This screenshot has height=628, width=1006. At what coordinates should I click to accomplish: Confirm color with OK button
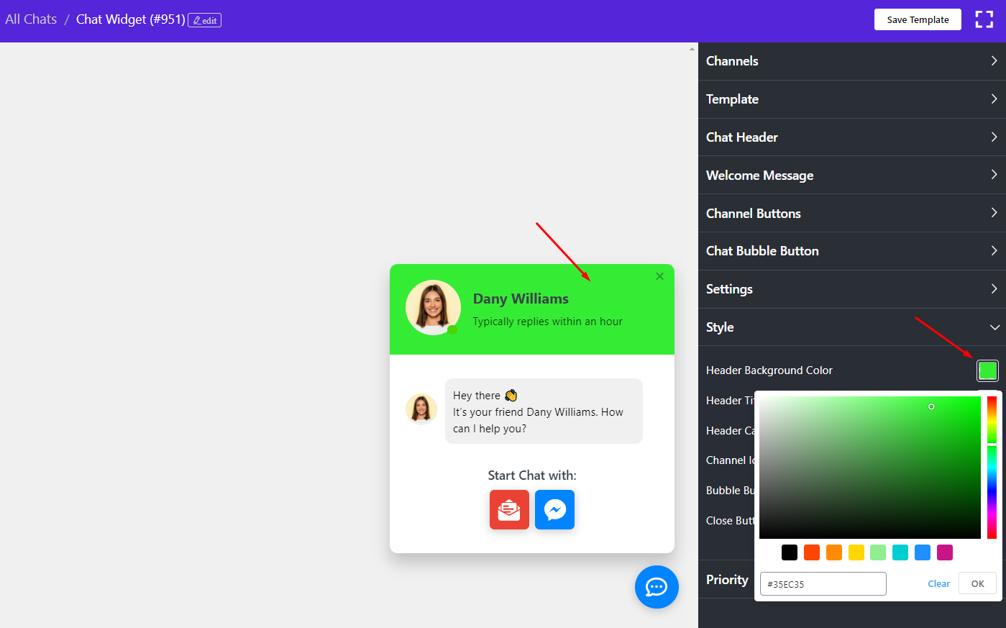977,583
